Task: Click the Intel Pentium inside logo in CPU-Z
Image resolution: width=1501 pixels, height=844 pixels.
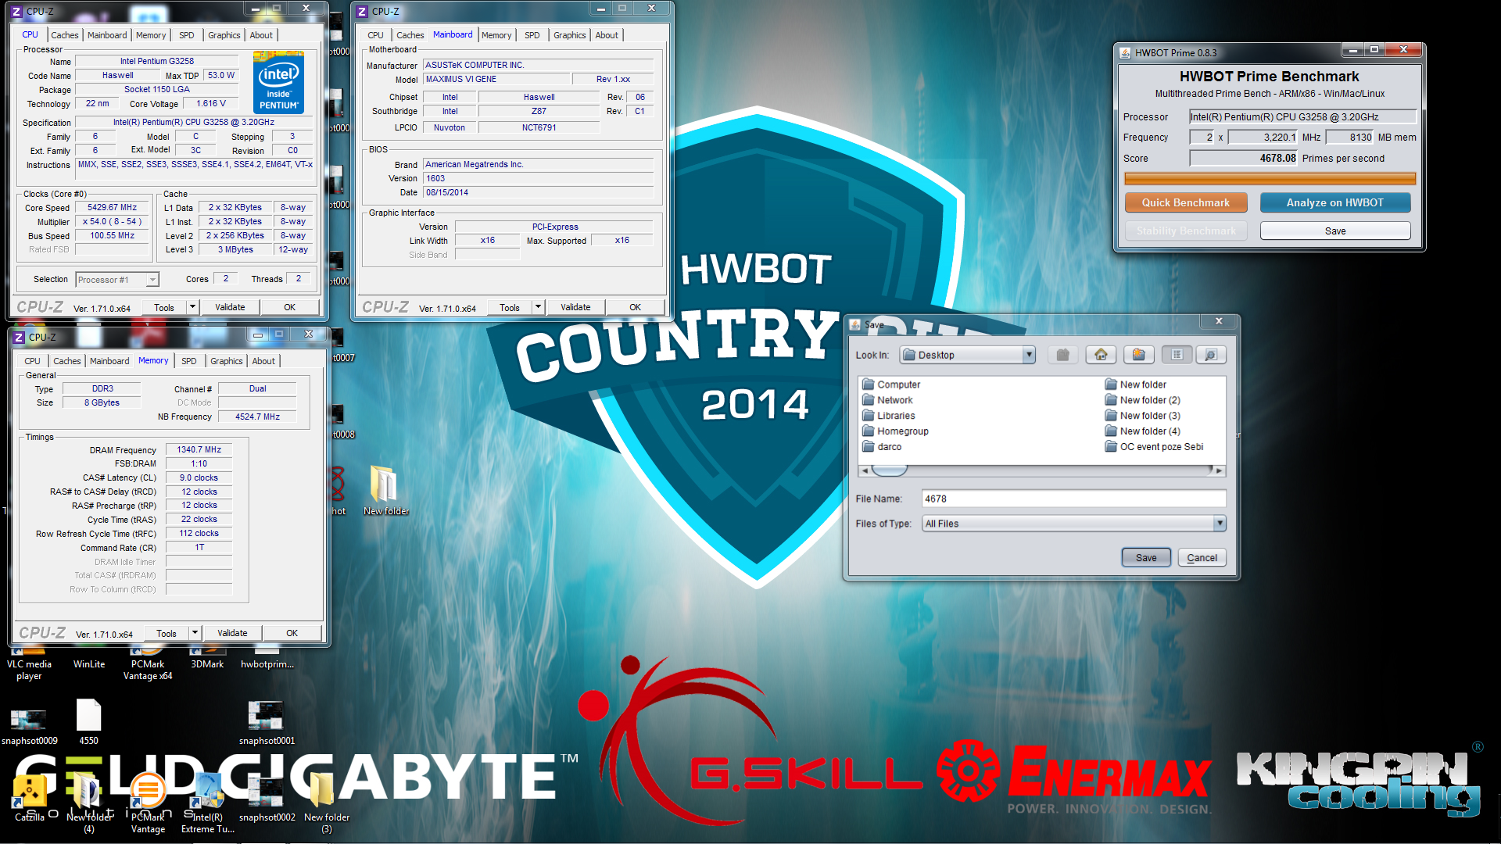Action: (x=279, y=83)
